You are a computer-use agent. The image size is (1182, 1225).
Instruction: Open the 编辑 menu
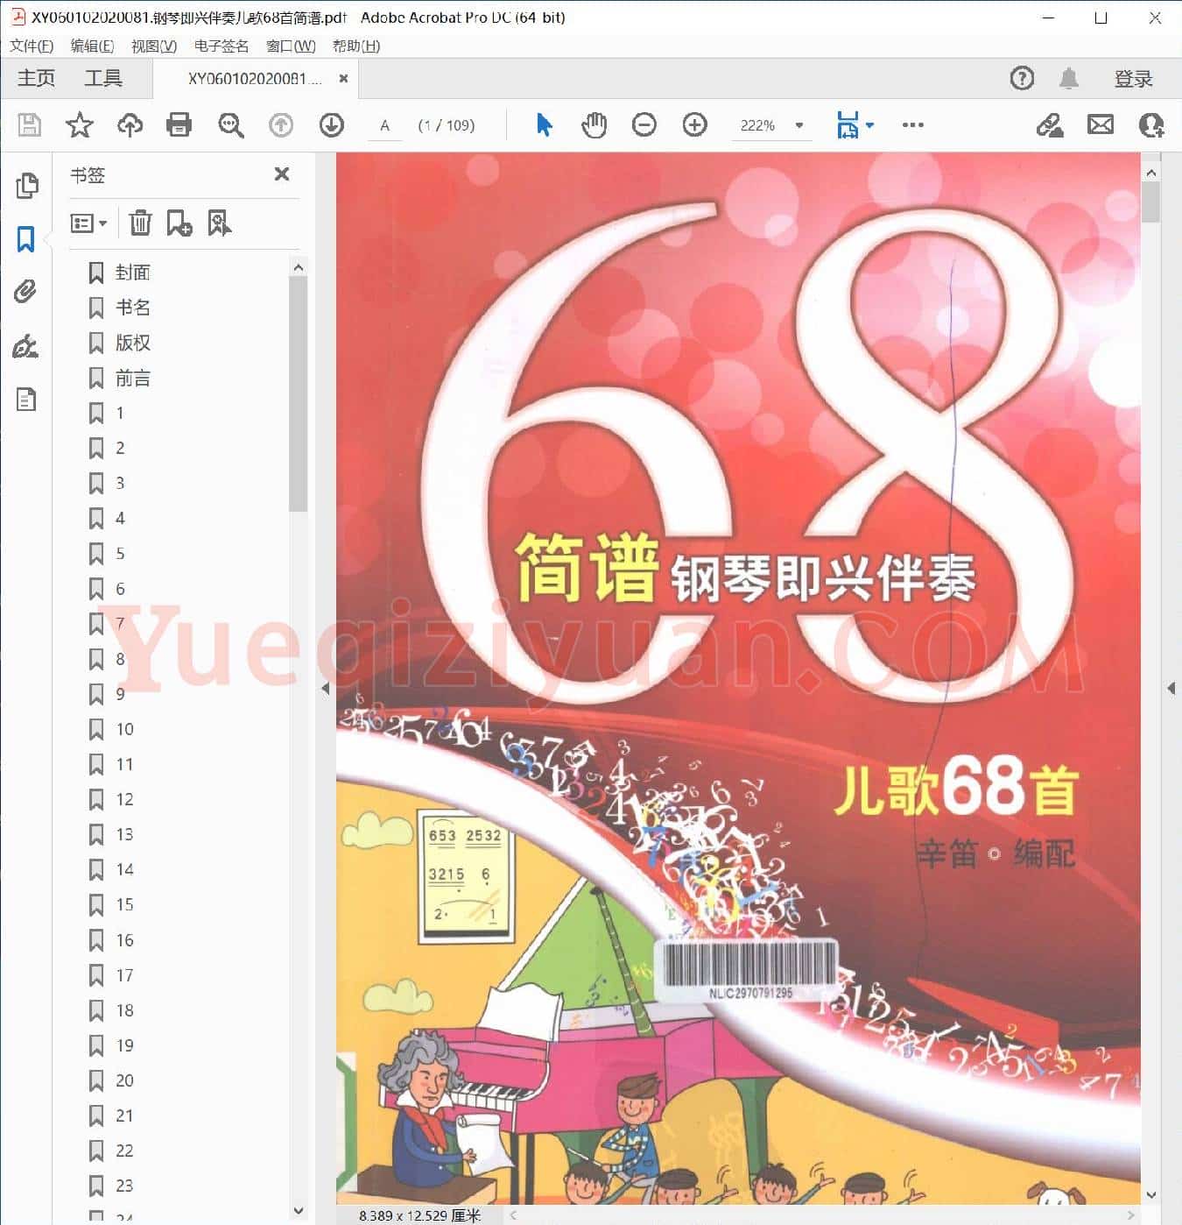92,46
